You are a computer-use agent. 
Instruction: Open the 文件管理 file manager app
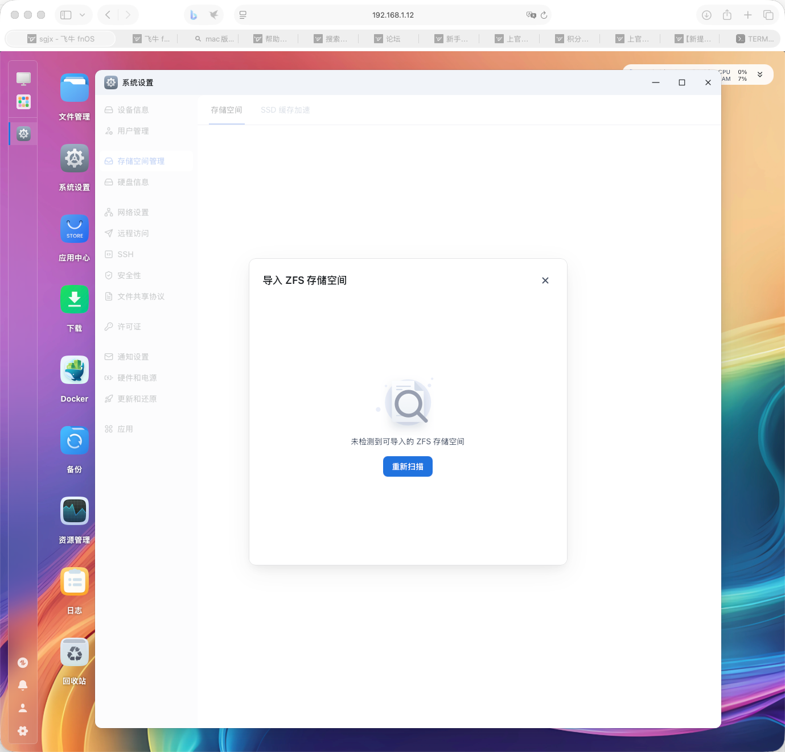75,89
